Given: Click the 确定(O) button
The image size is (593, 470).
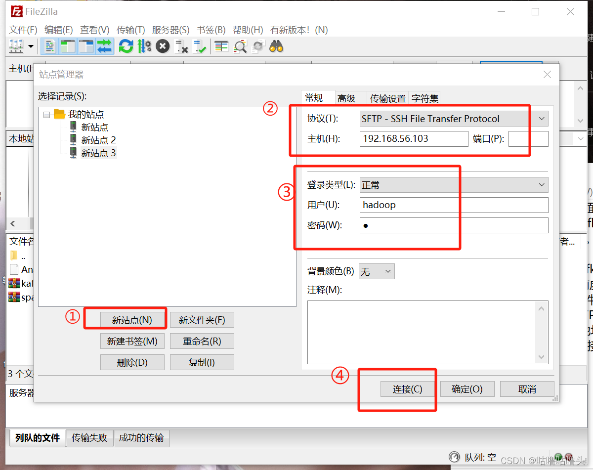Looking at the screenshot, I should (x=467, y=389).
